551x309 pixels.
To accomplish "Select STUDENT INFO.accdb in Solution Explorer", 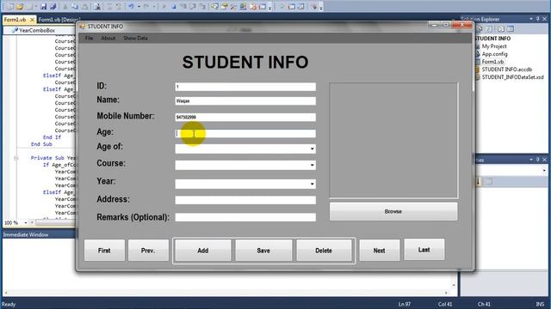I will tap(507, 70).
